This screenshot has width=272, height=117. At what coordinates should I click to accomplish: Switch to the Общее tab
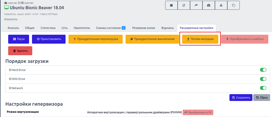[30, 28]
